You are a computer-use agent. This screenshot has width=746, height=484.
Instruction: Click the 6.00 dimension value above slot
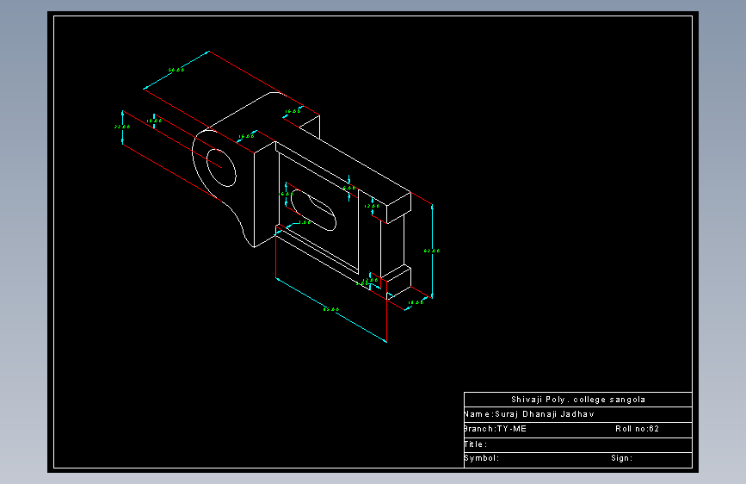tap(348, 188)
